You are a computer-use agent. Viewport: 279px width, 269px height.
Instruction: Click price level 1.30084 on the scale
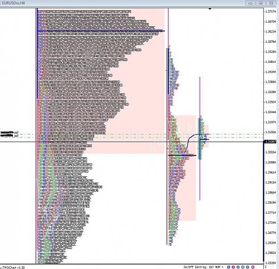point(271,162)
